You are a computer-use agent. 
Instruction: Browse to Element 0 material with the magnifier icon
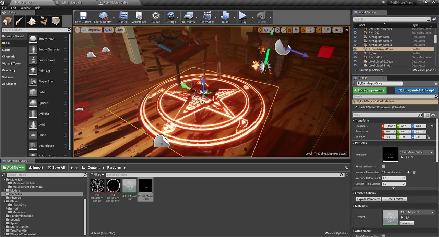click(x=407, y=217)
